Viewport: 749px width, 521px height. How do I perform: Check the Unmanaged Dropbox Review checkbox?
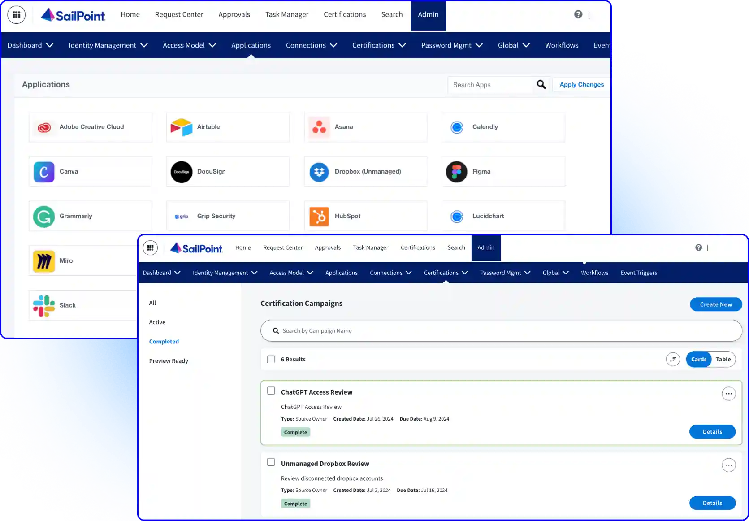click(x=271, y=462)
